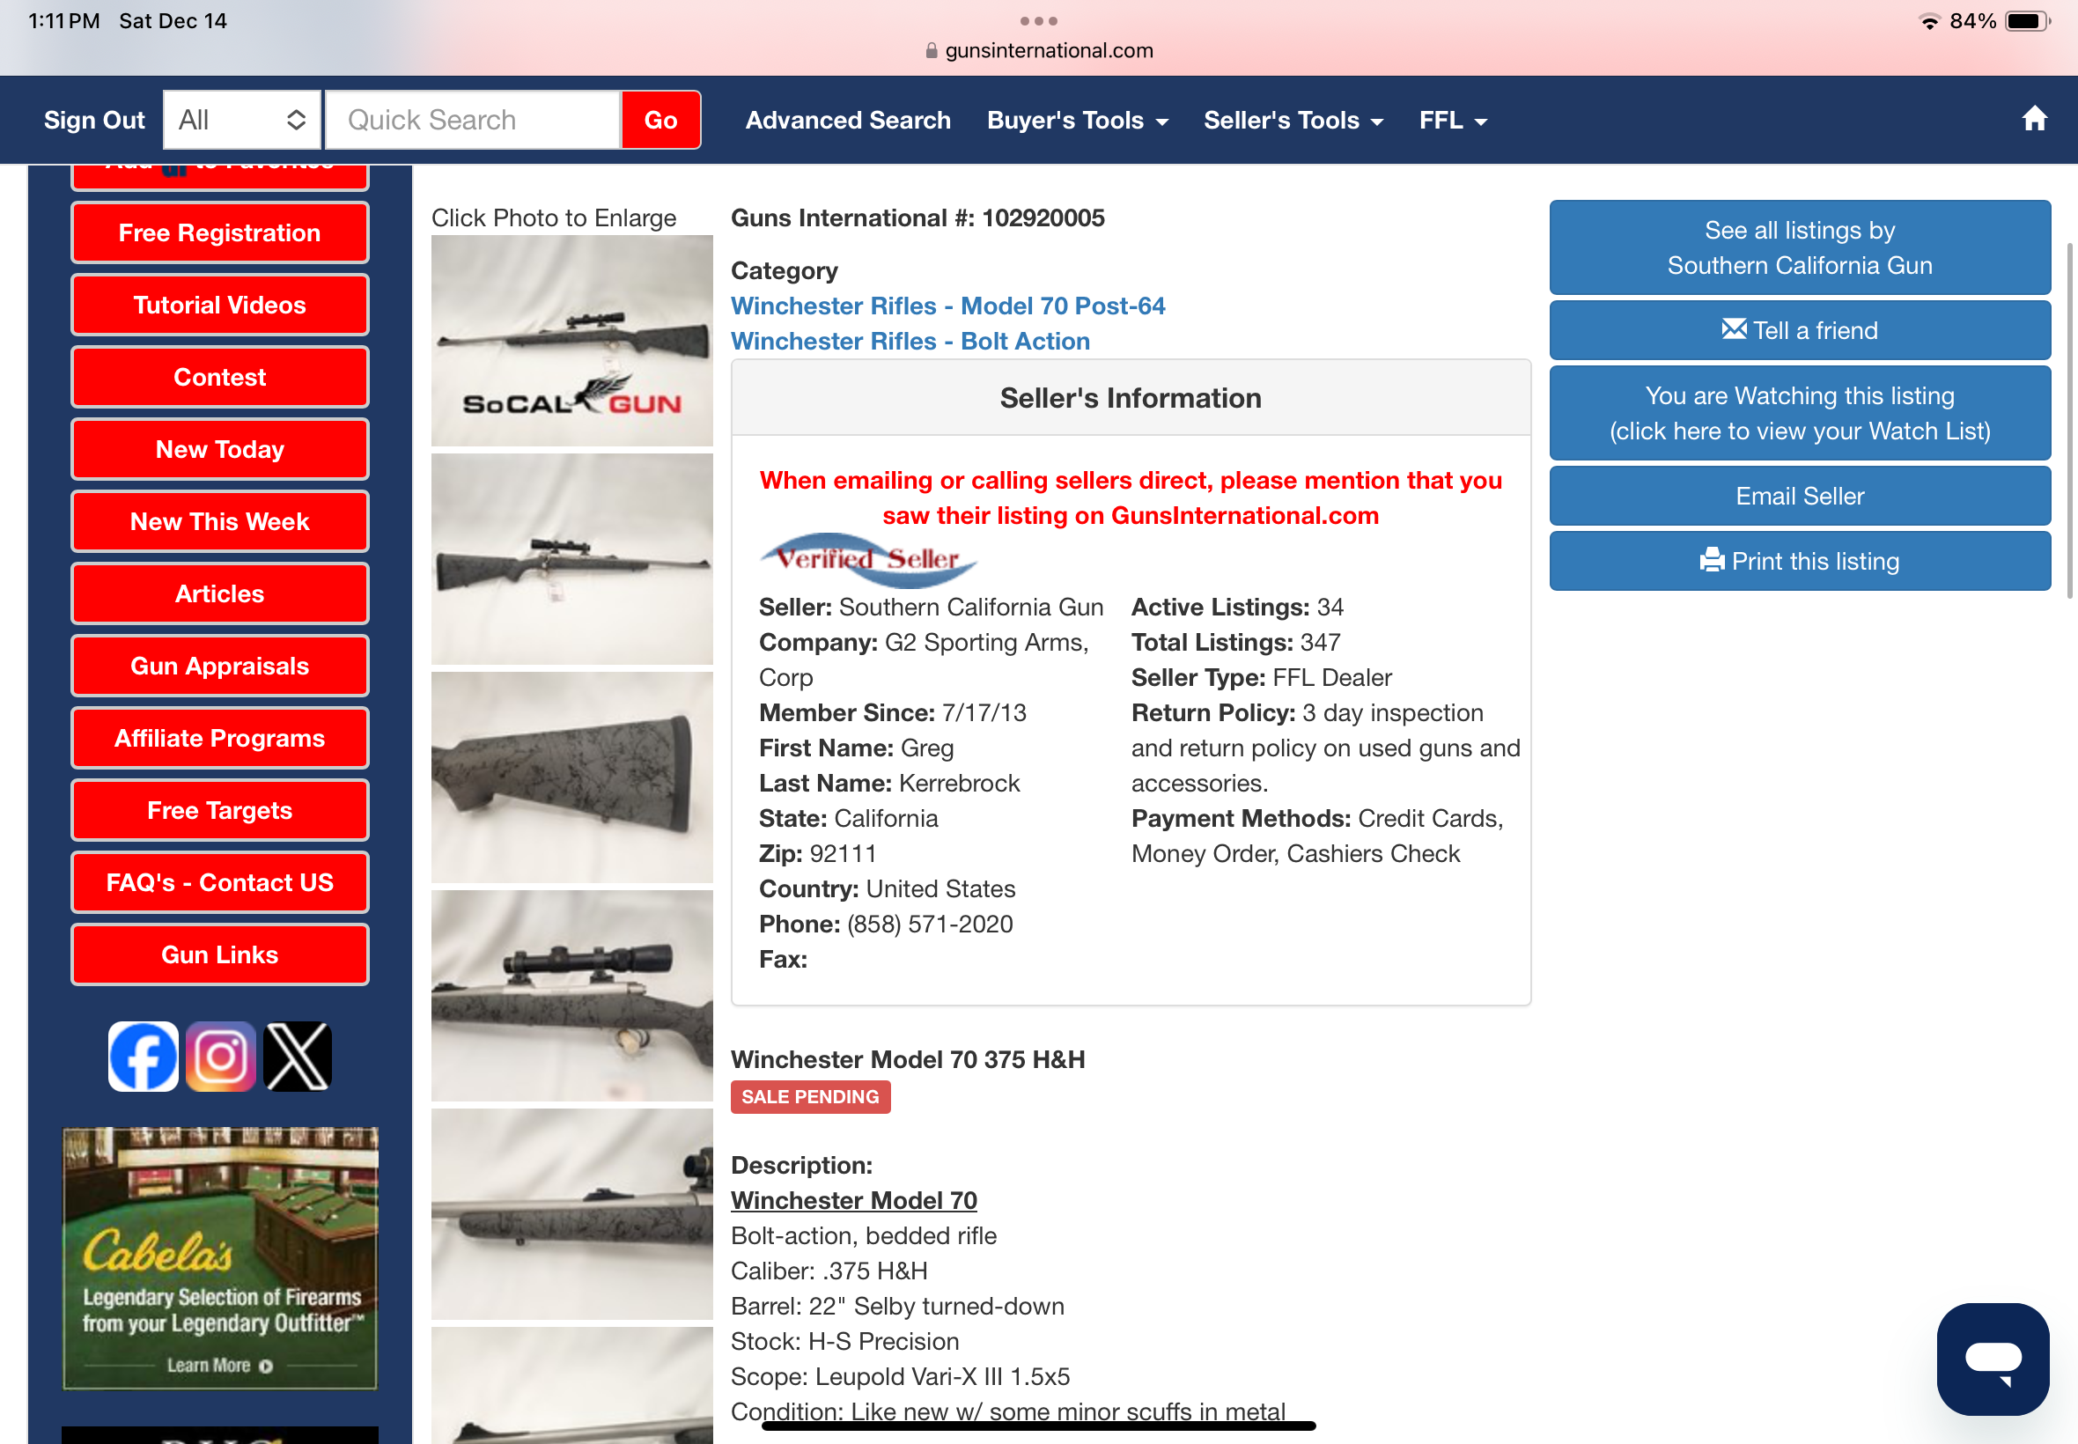The width and height of the screenshot is (2078, 1444).
Task: Open Tutorial Videos
Action: click(220, 305)
